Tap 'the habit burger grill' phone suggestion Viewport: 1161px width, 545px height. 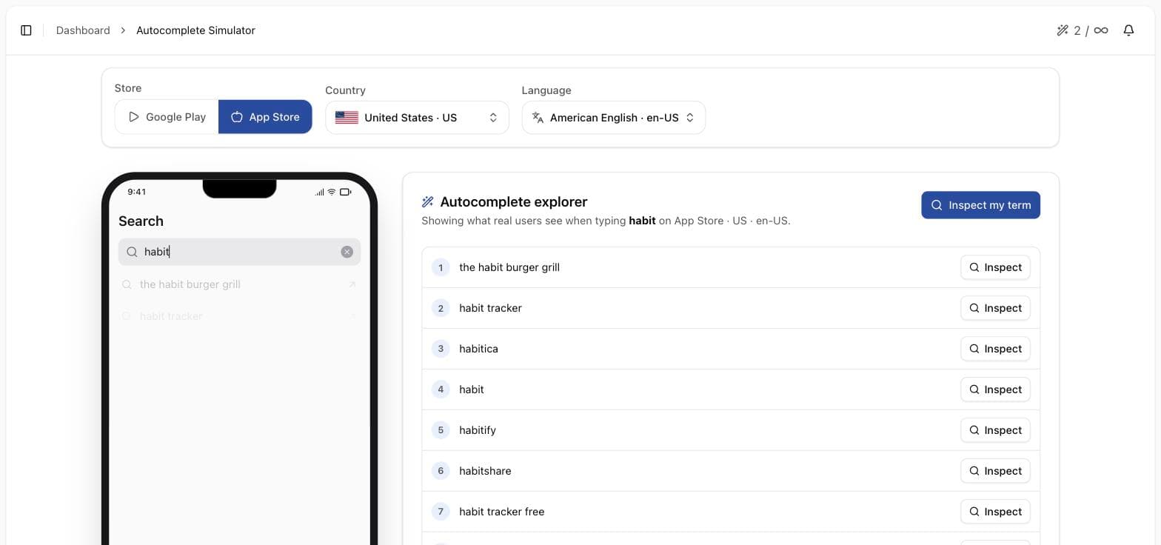click(x=239, y=284)
